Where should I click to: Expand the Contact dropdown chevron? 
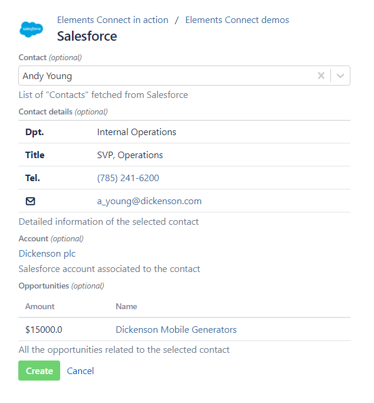[341, 76]
